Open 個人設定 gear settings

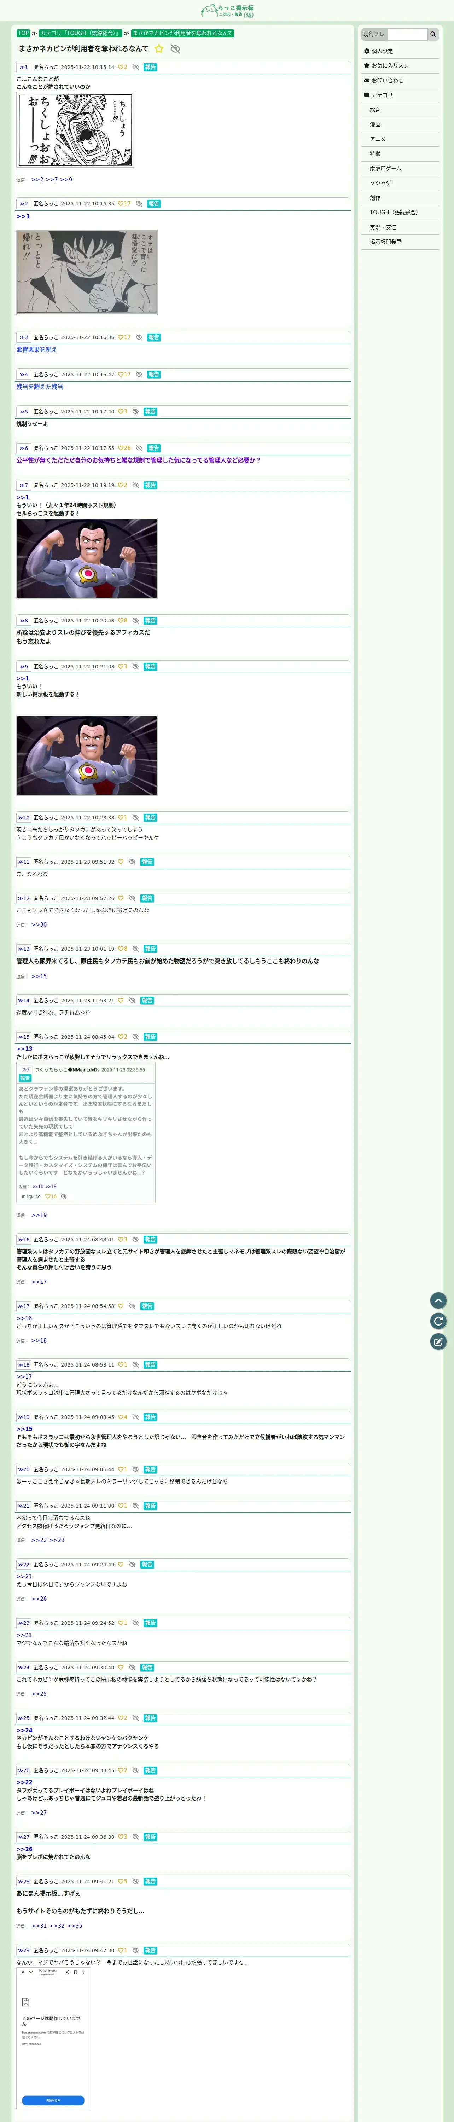click(x=378, y=51)
